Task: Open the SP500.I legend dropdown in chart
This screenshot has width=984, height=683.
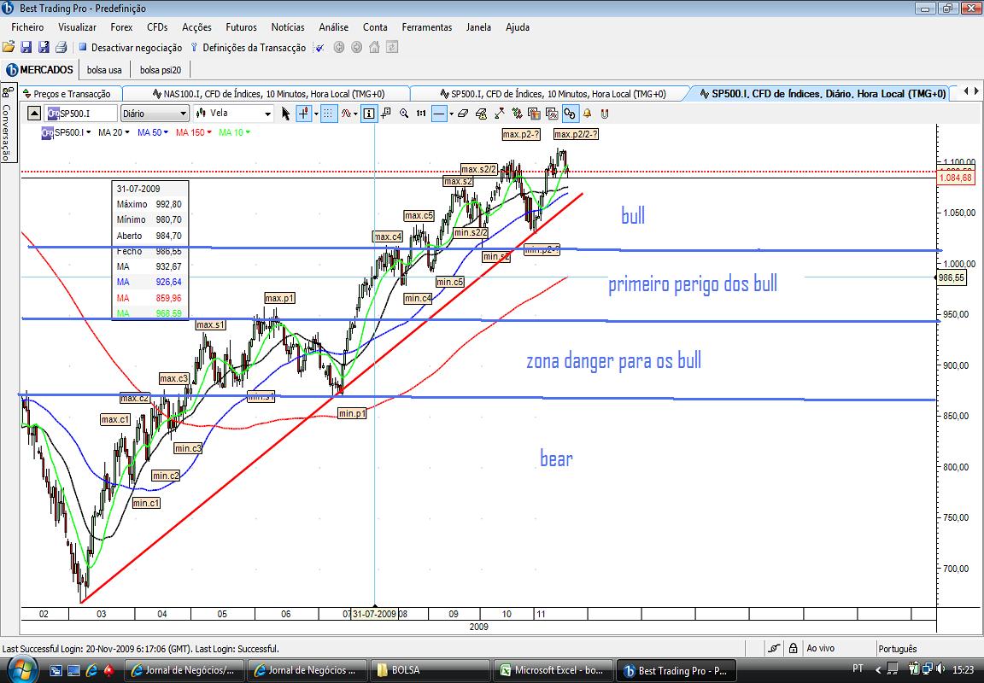Action: click(66, 132)
